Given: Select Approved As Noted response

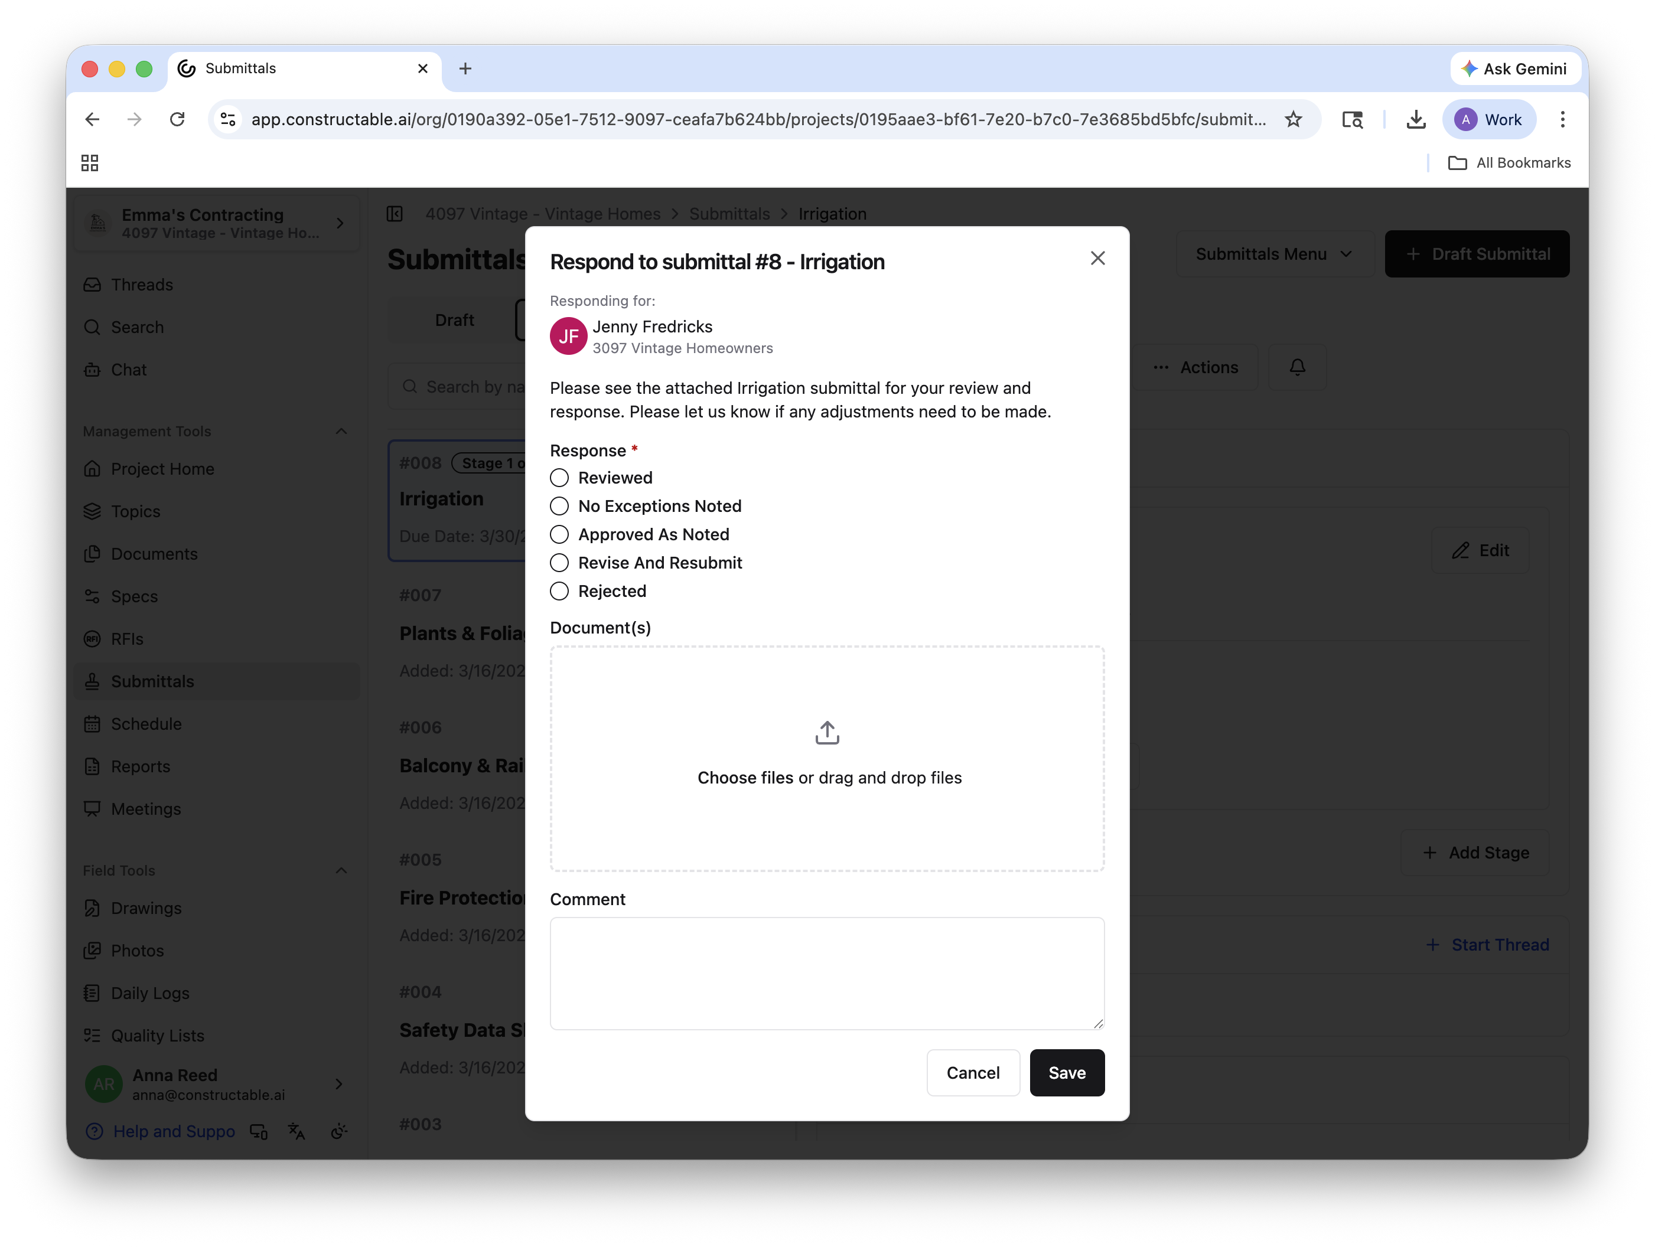Looking at the screenshot, I should coord(559,535).
